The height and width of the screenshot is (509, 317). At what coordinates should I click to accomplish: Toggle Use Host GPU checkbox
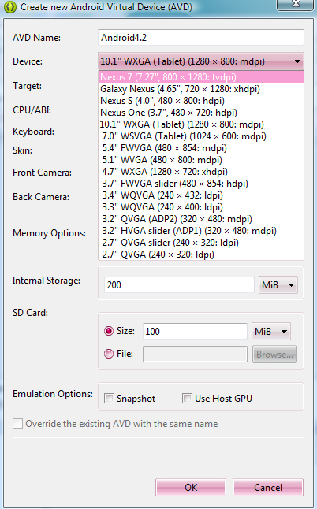coord(187,399)
